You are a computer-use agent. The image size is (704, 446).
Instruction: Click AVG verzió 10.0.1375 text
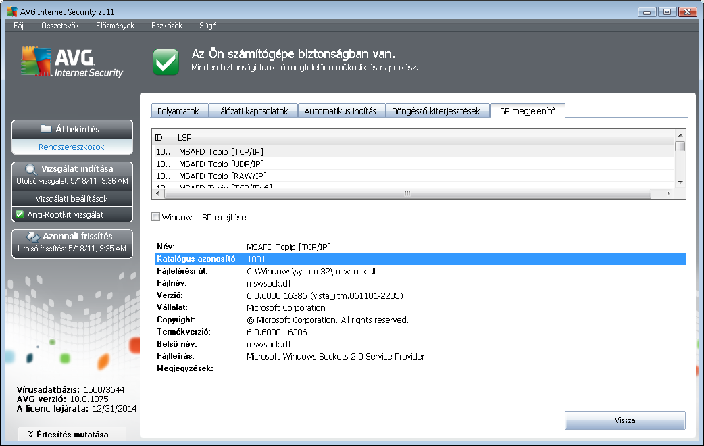[62, 399]
